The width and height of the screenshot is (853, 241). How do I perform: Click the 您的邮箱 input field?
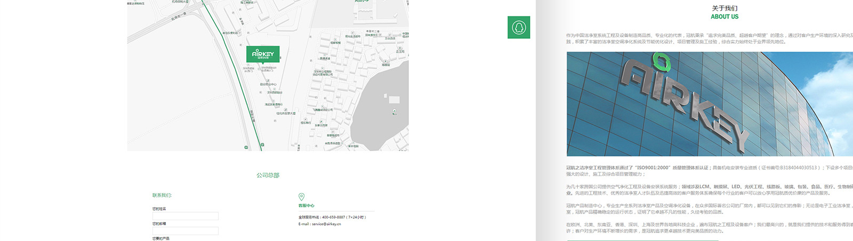[185, 231]
